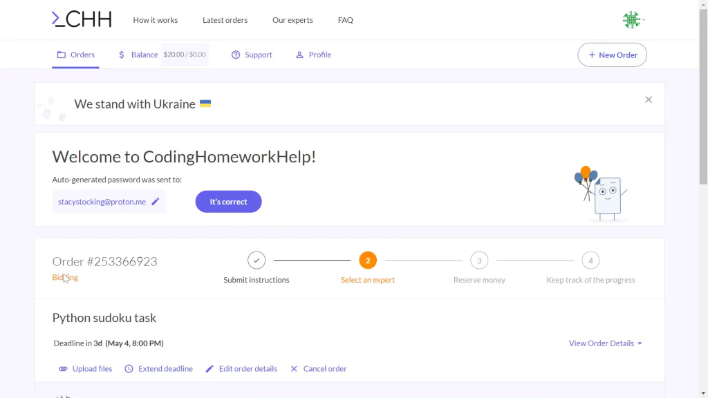The image size is (708, 398).
Task: Click stacystocking@proton.me email address
Action: (102, 202)
